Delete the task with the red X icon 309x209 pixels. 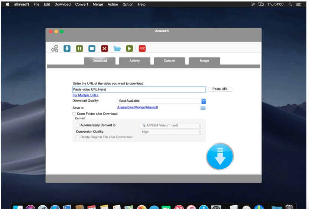point(104,48)
